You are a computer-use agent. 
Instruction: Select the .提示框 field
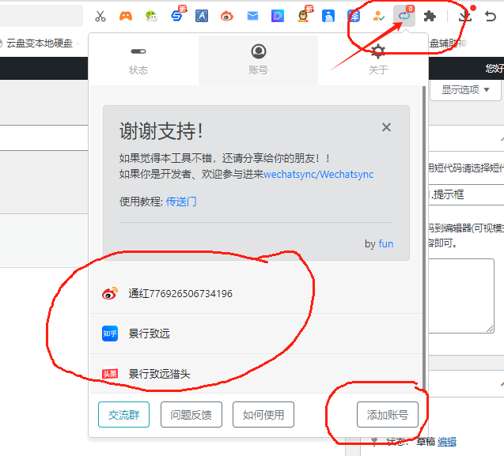click(x=466, y=194)
